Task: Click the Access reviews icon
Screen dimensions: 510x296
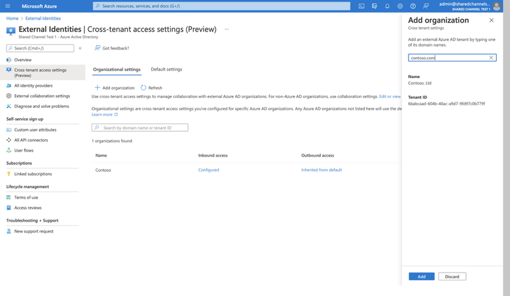Action: point(9,208)
